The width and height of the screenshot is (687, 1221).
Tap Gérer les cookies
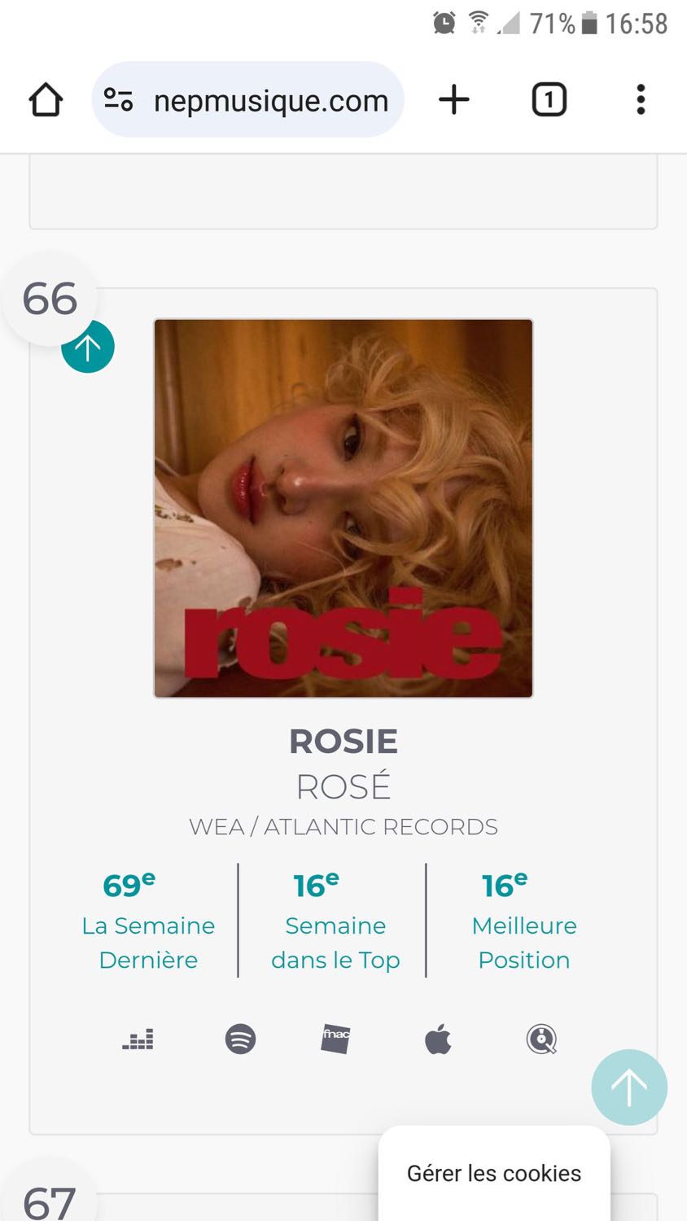point(494,1173)
